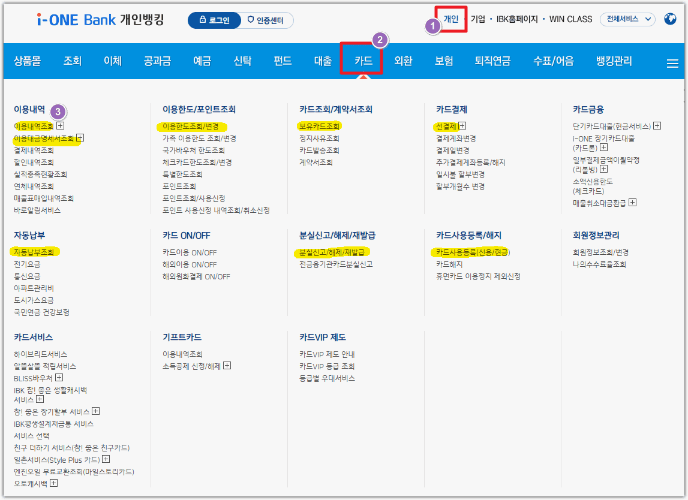Viewport: 688px width, 500px height.
Task: Select the 카드 menu tab
Action: tap(362, 60)
